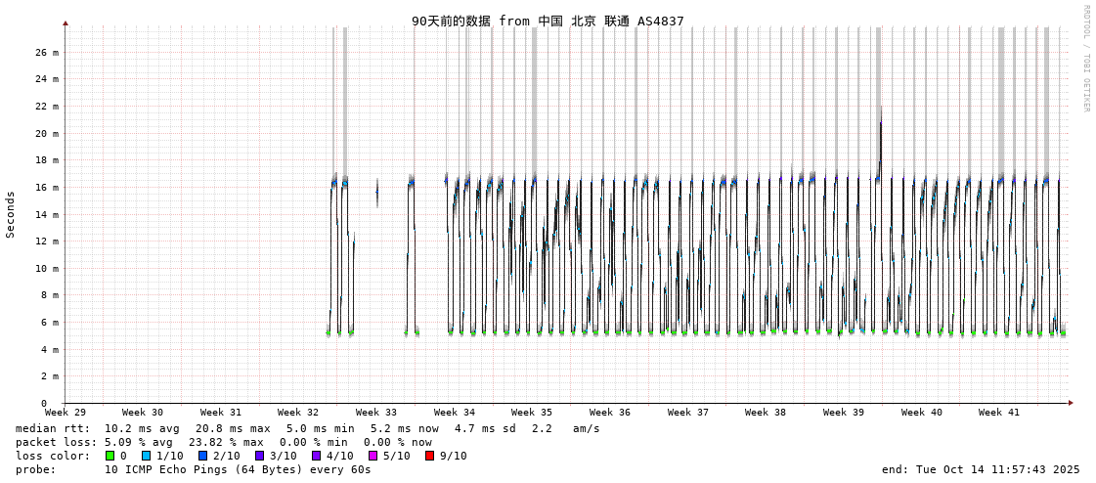Select the blue 2/10 loss swatch
Screen dimensions: 1096x483
(x=202, y=456)
